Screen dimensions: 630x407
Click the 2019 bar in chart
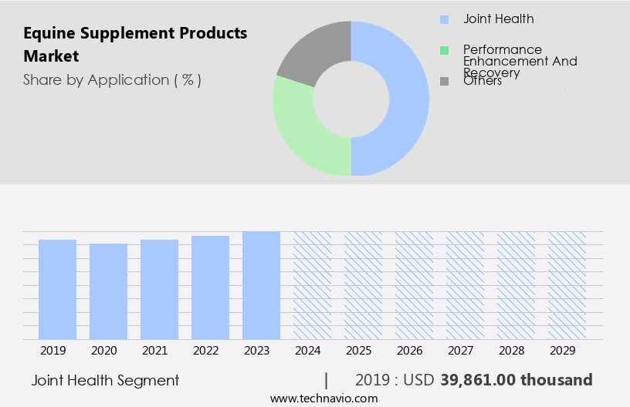point(57,289)
